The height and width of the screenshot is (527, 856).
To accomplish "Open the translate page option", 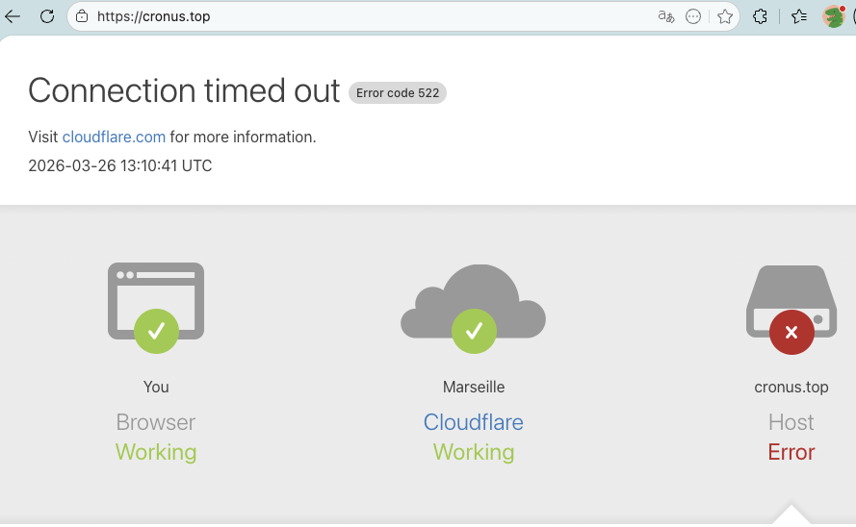I will coord(665,16).
